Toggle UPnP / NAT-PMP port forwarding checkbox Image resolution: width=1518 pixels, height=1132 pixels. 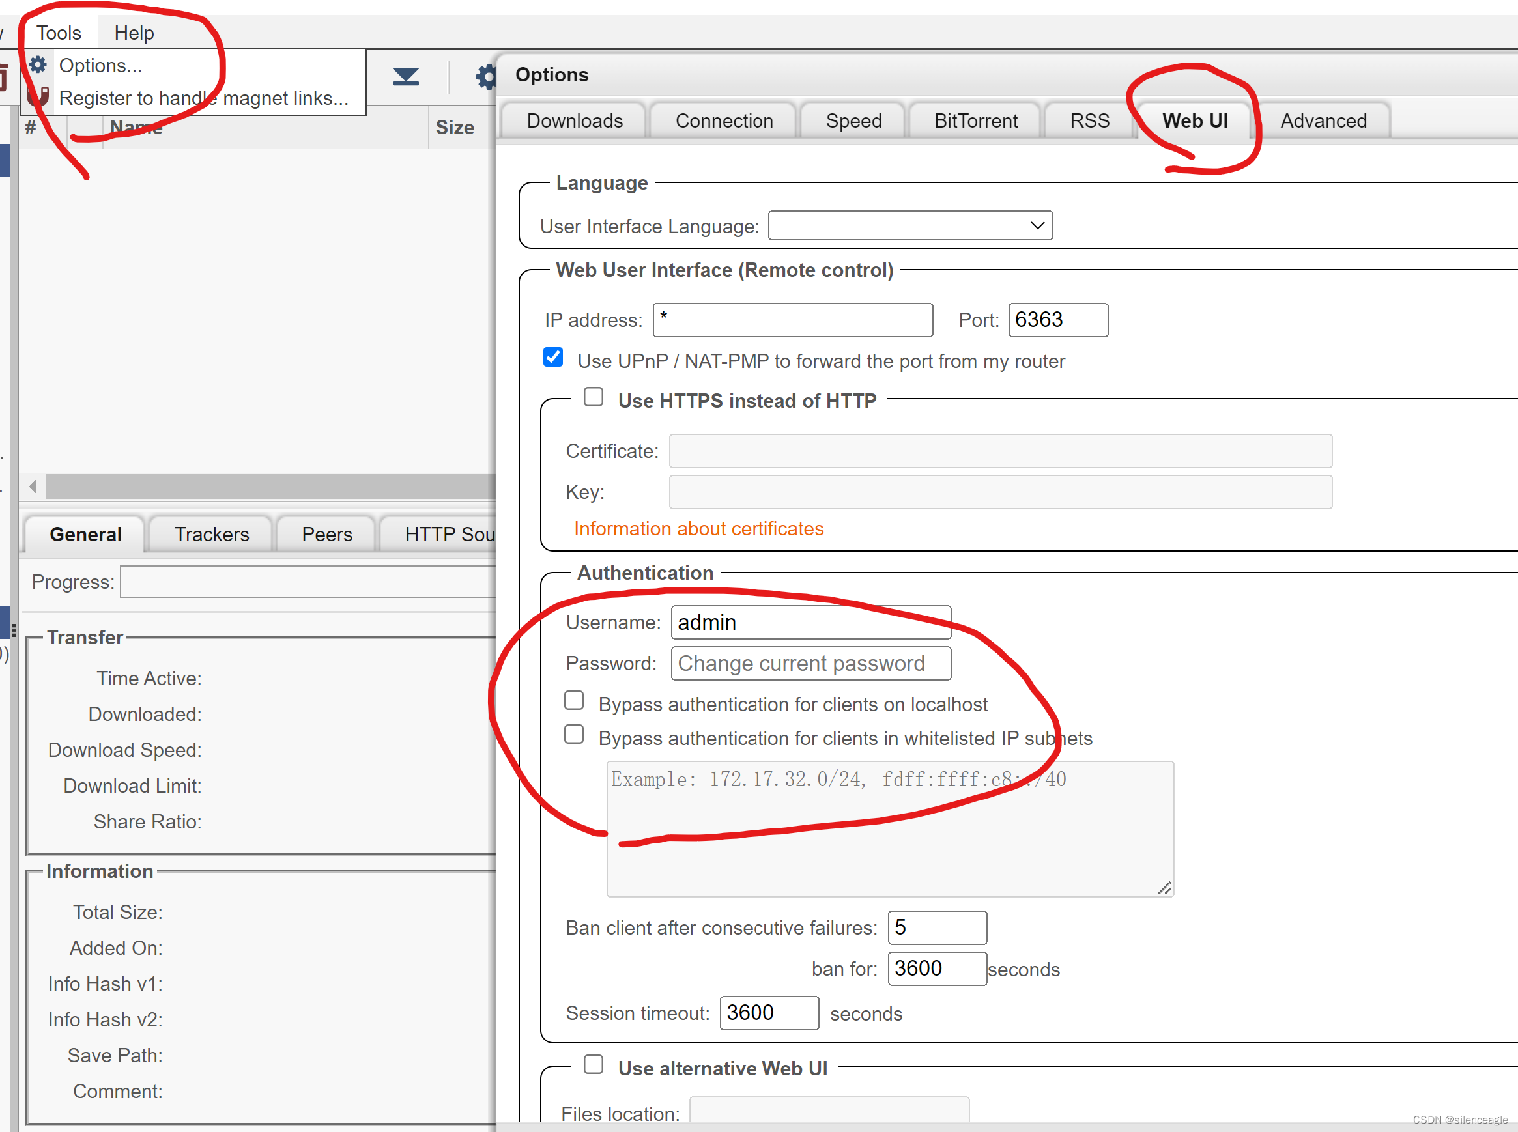click(x=553, y=358)
